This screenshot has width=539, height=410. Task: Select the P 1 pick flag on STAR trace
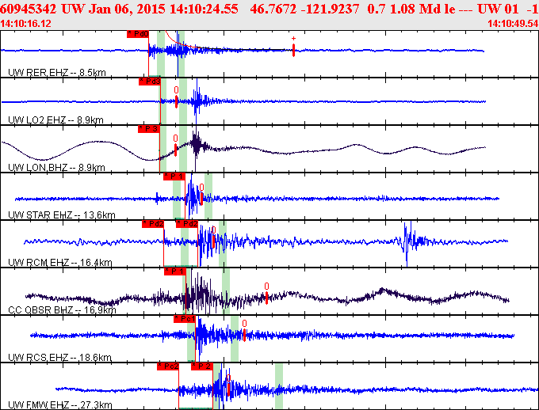(x=174, y=177)
